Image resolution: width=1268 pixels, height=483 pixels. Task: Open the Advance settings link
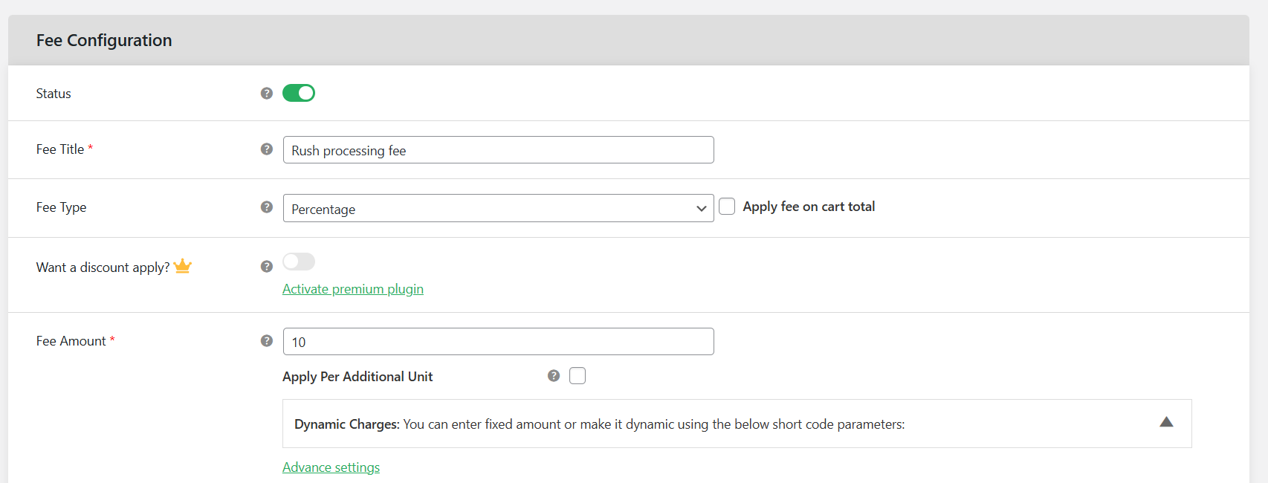[331, 467]
